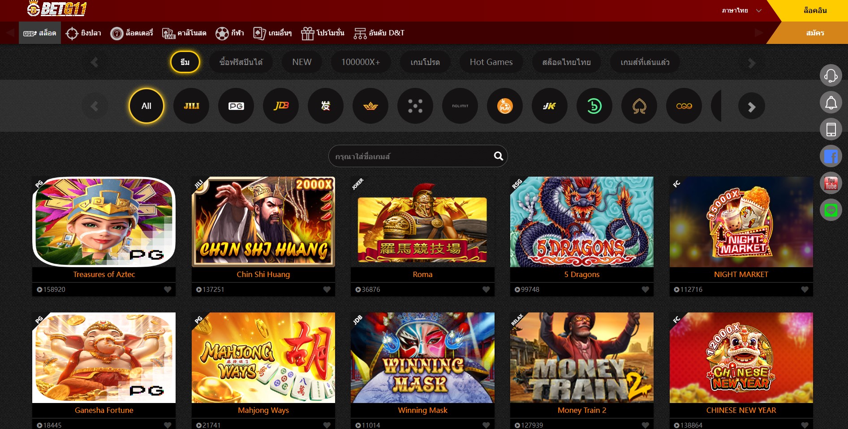Select the five-dots provider icon
Screen dimensions: 848x429
pyautogui.click(x=415, y=106)
